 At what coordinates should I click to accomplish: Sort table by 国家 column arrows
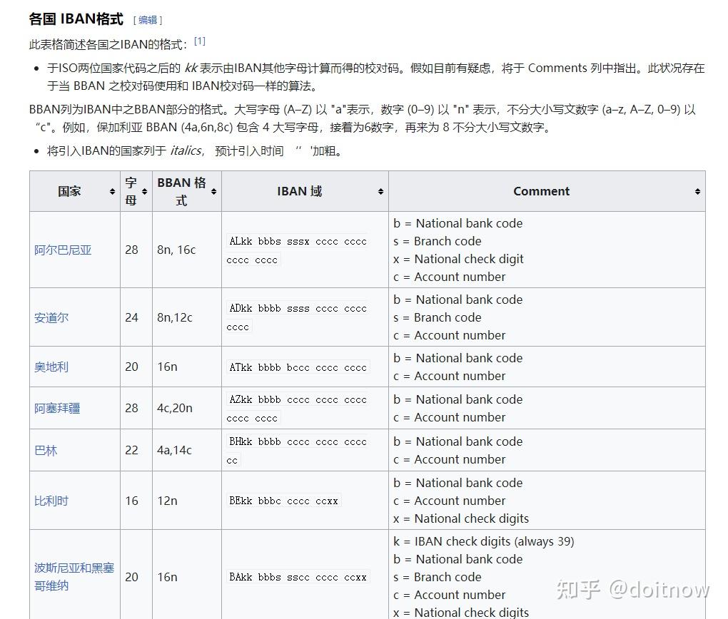112,192
